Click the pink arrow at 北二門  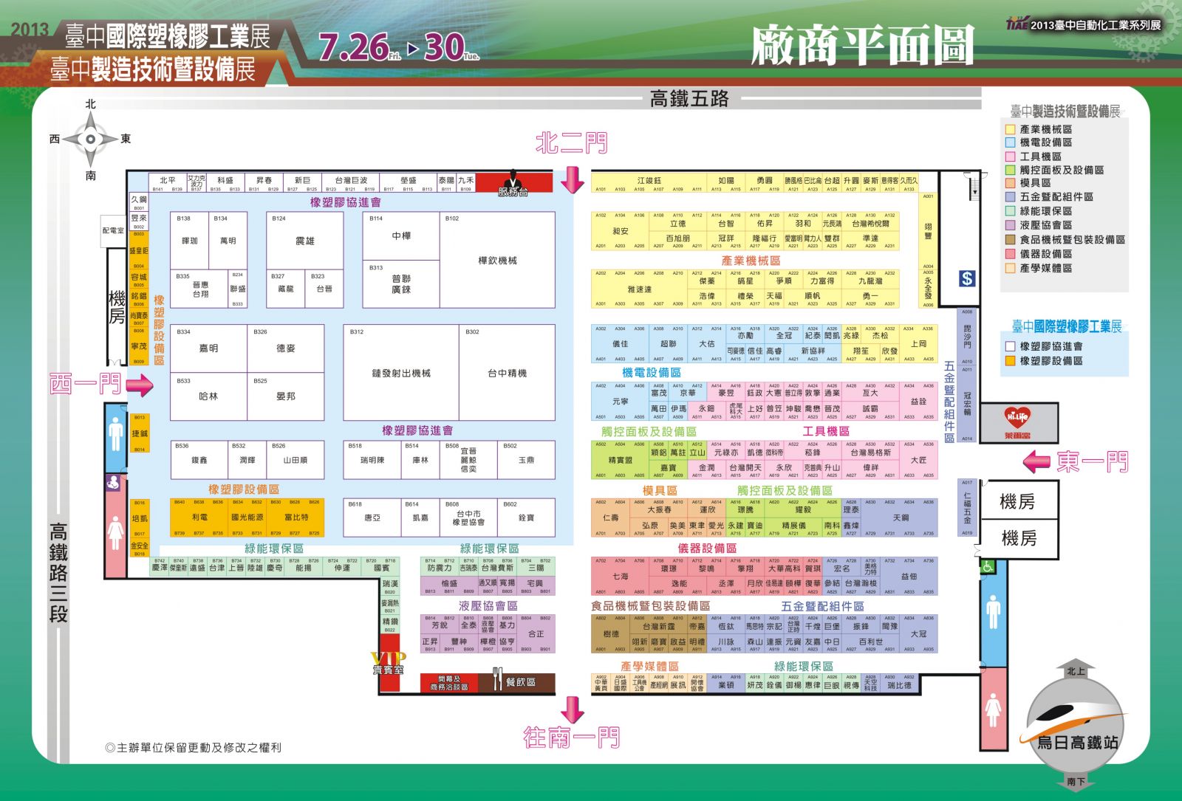[573, 179]
